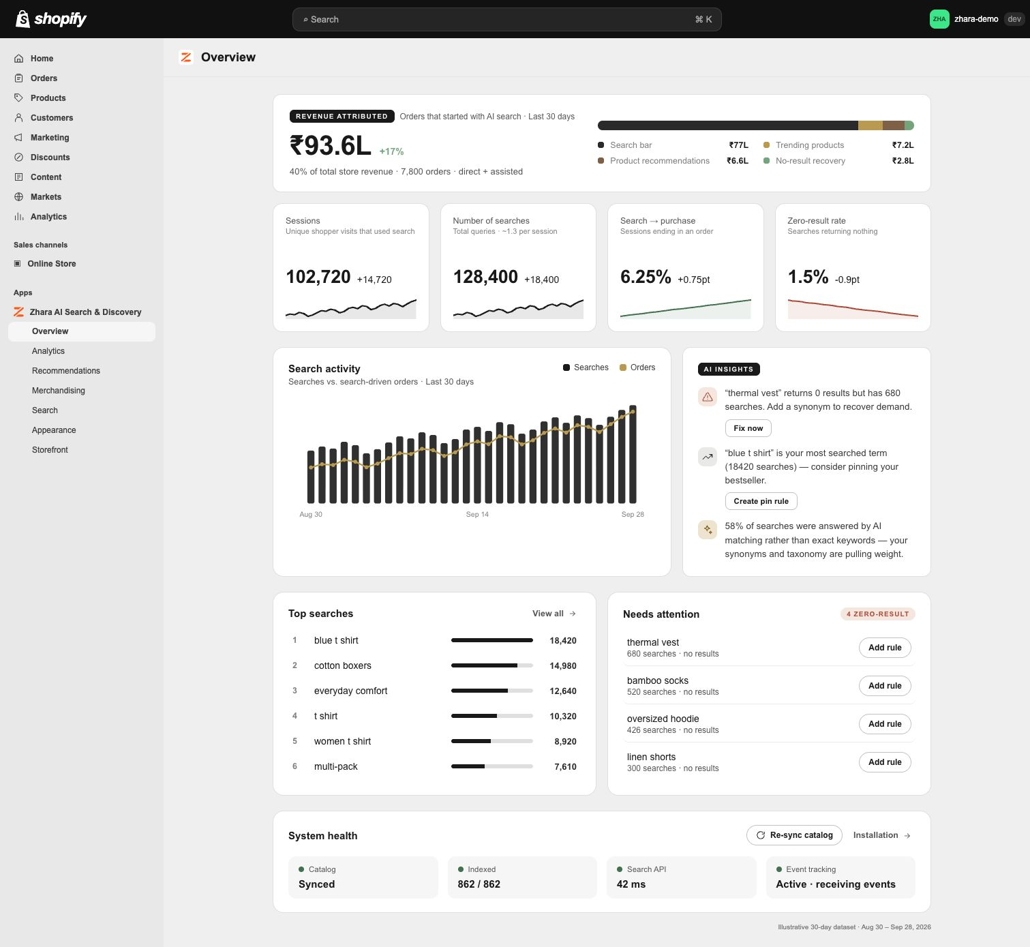Click the Content icon in the sidebar

(19, 177)
